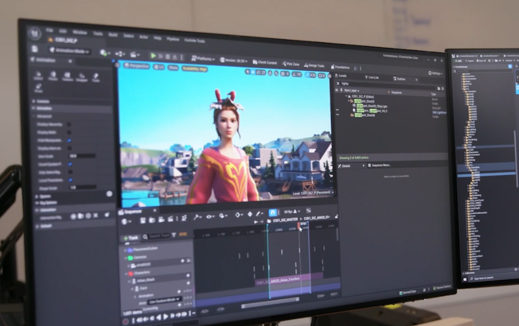Click the Check Content button
The width and height of the screenshot is (519, 326).
click(x=265, y=62)
